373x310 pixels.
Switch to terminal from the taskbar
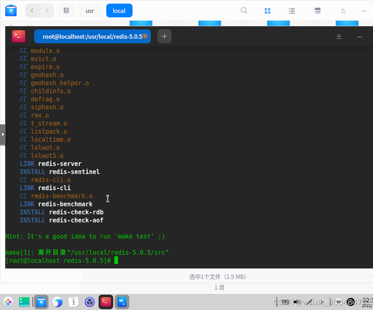tap(106, 302)
